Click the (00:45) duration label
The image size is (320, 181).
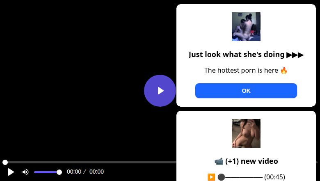point(274,177)
